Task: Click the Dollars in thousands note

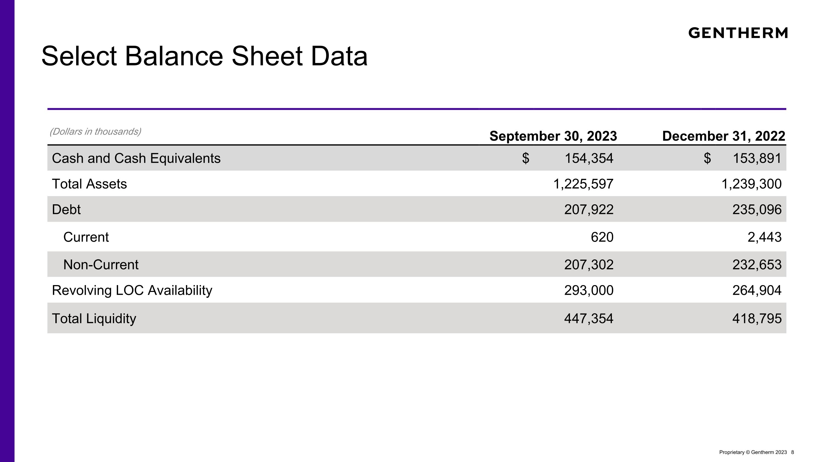Action: tap(95, 131)
